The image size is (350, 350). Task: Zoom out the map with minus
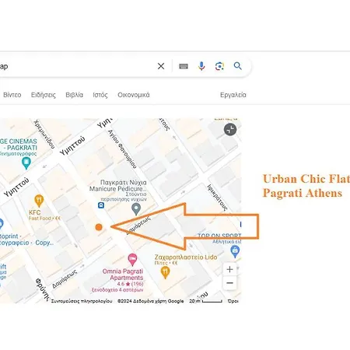click(229, 283)
